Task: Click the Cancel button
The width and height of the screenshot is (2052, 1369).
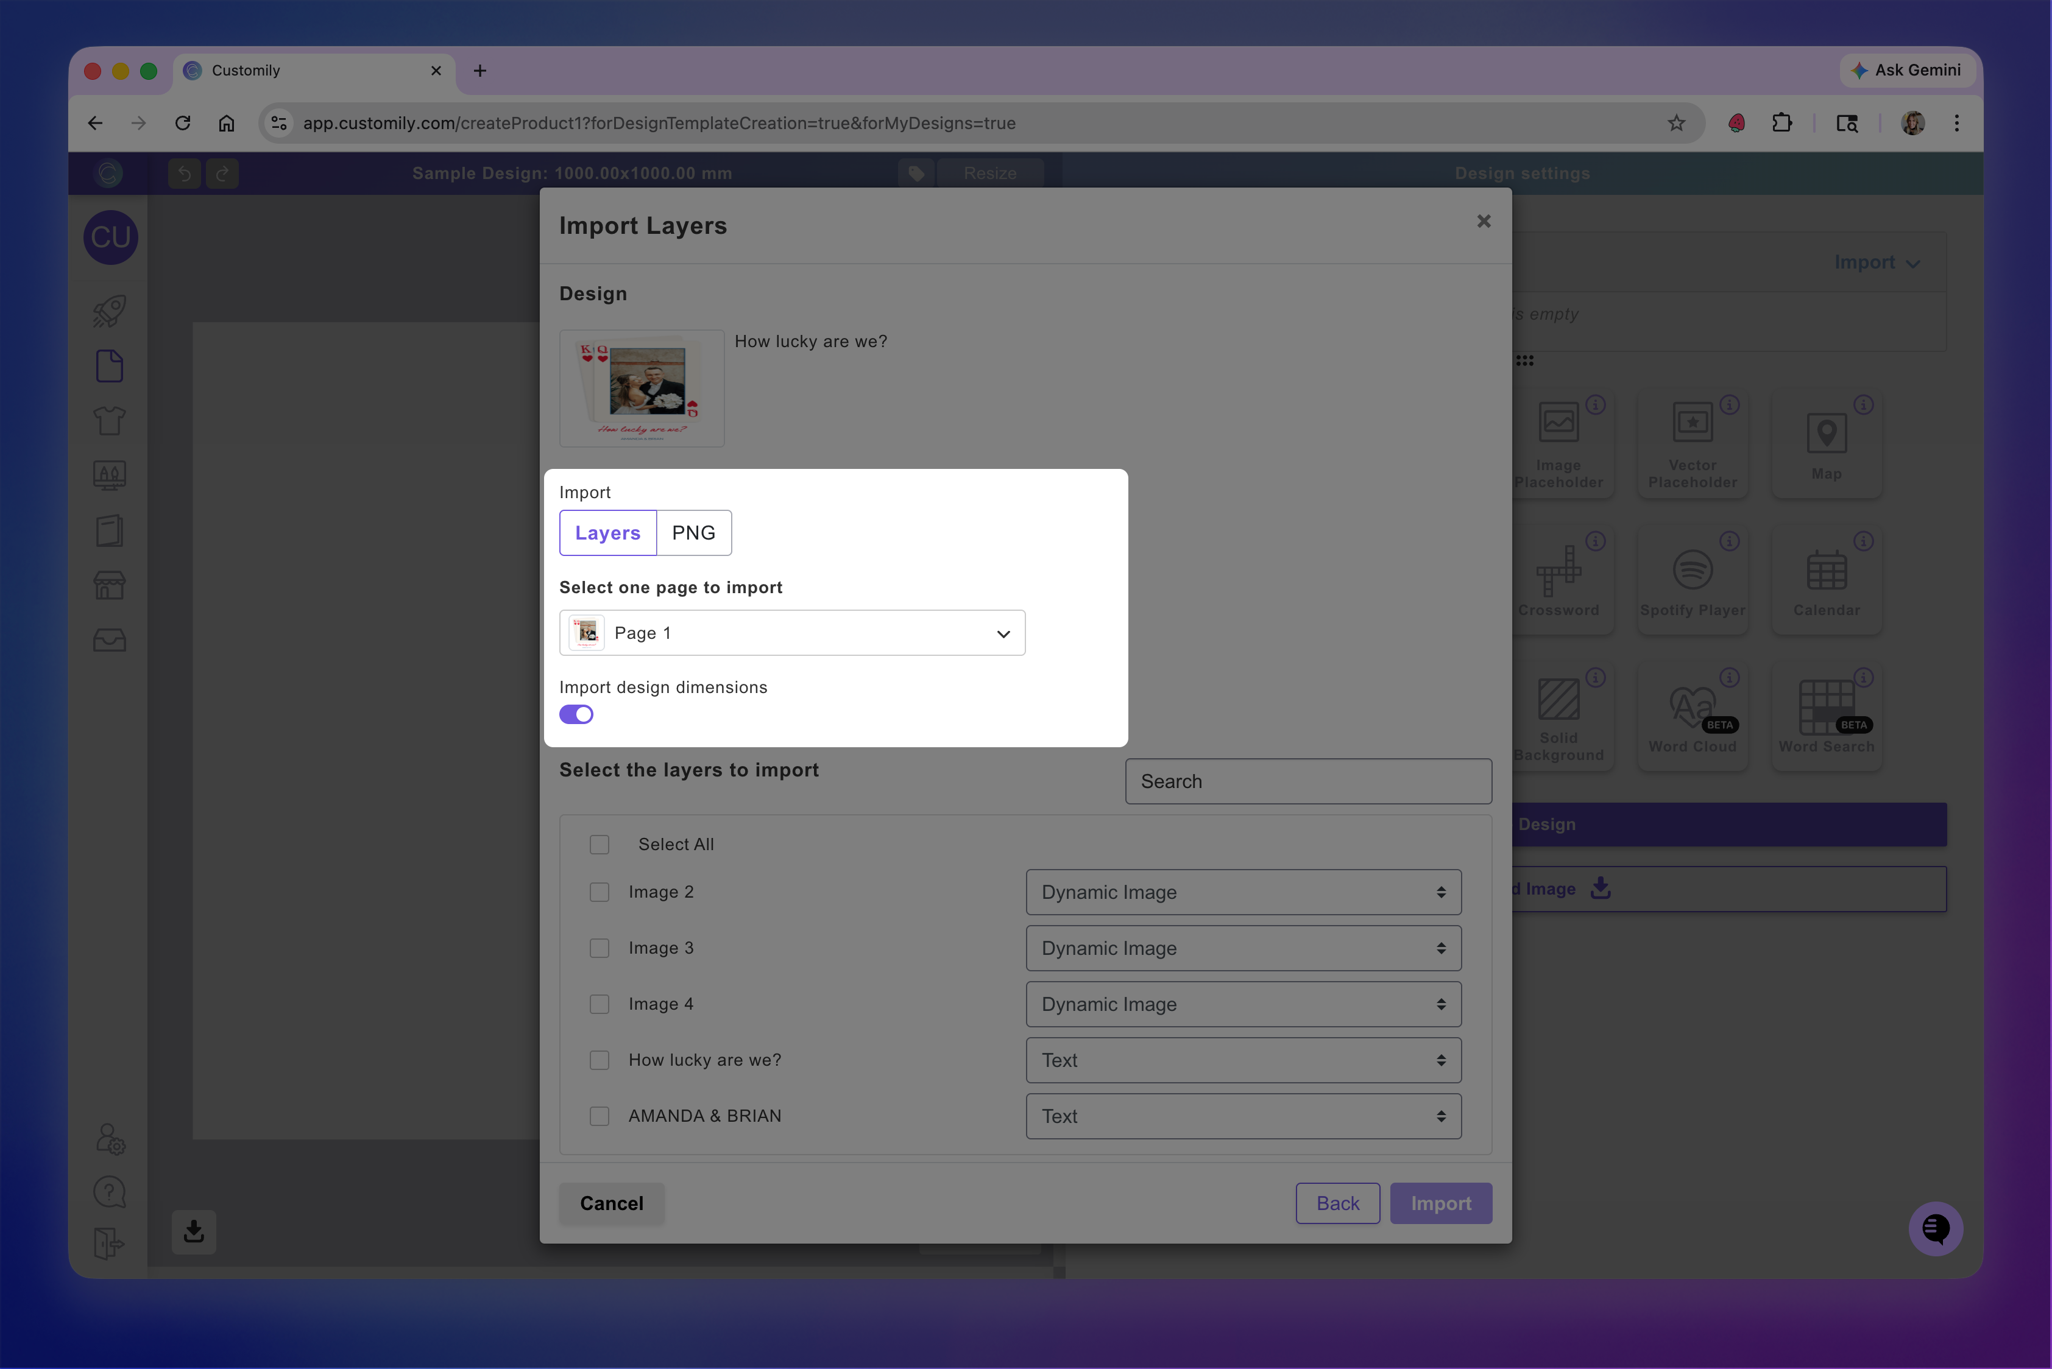Action: pyautogui.click(x=612, y=1203)
